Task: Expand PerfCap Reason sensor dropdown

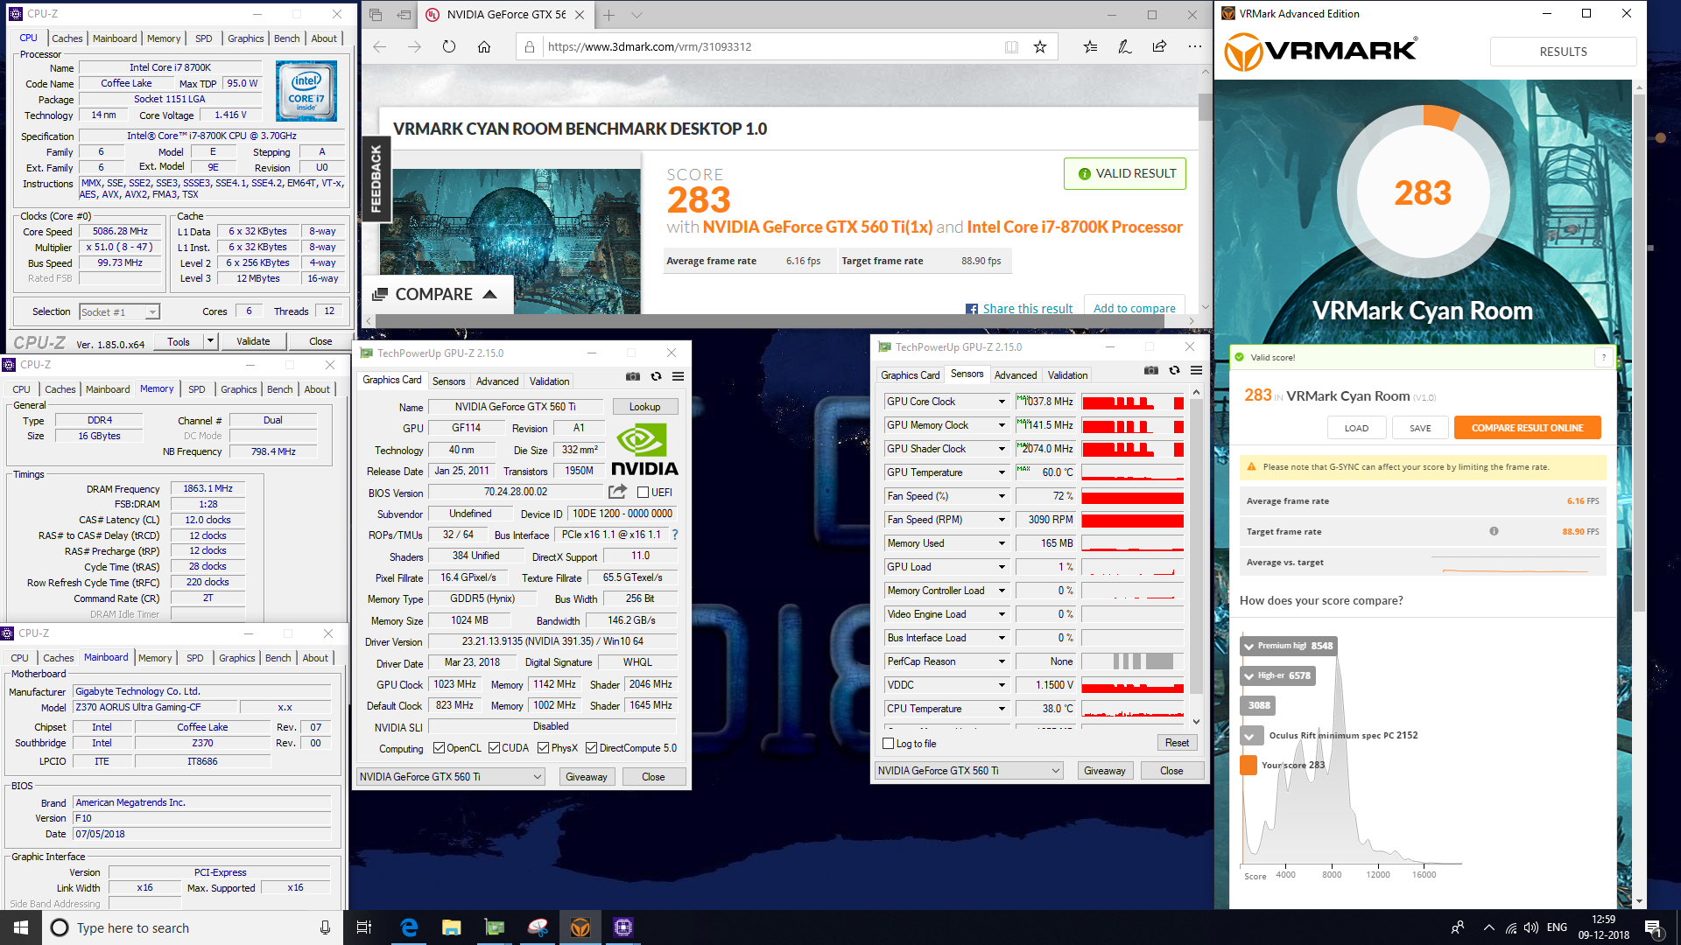Action: click(1002, 661)
